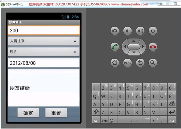This screenshot has height=129, width=181.
Task: Click the @ key on keyboard
Action: (x=113, y=120)
